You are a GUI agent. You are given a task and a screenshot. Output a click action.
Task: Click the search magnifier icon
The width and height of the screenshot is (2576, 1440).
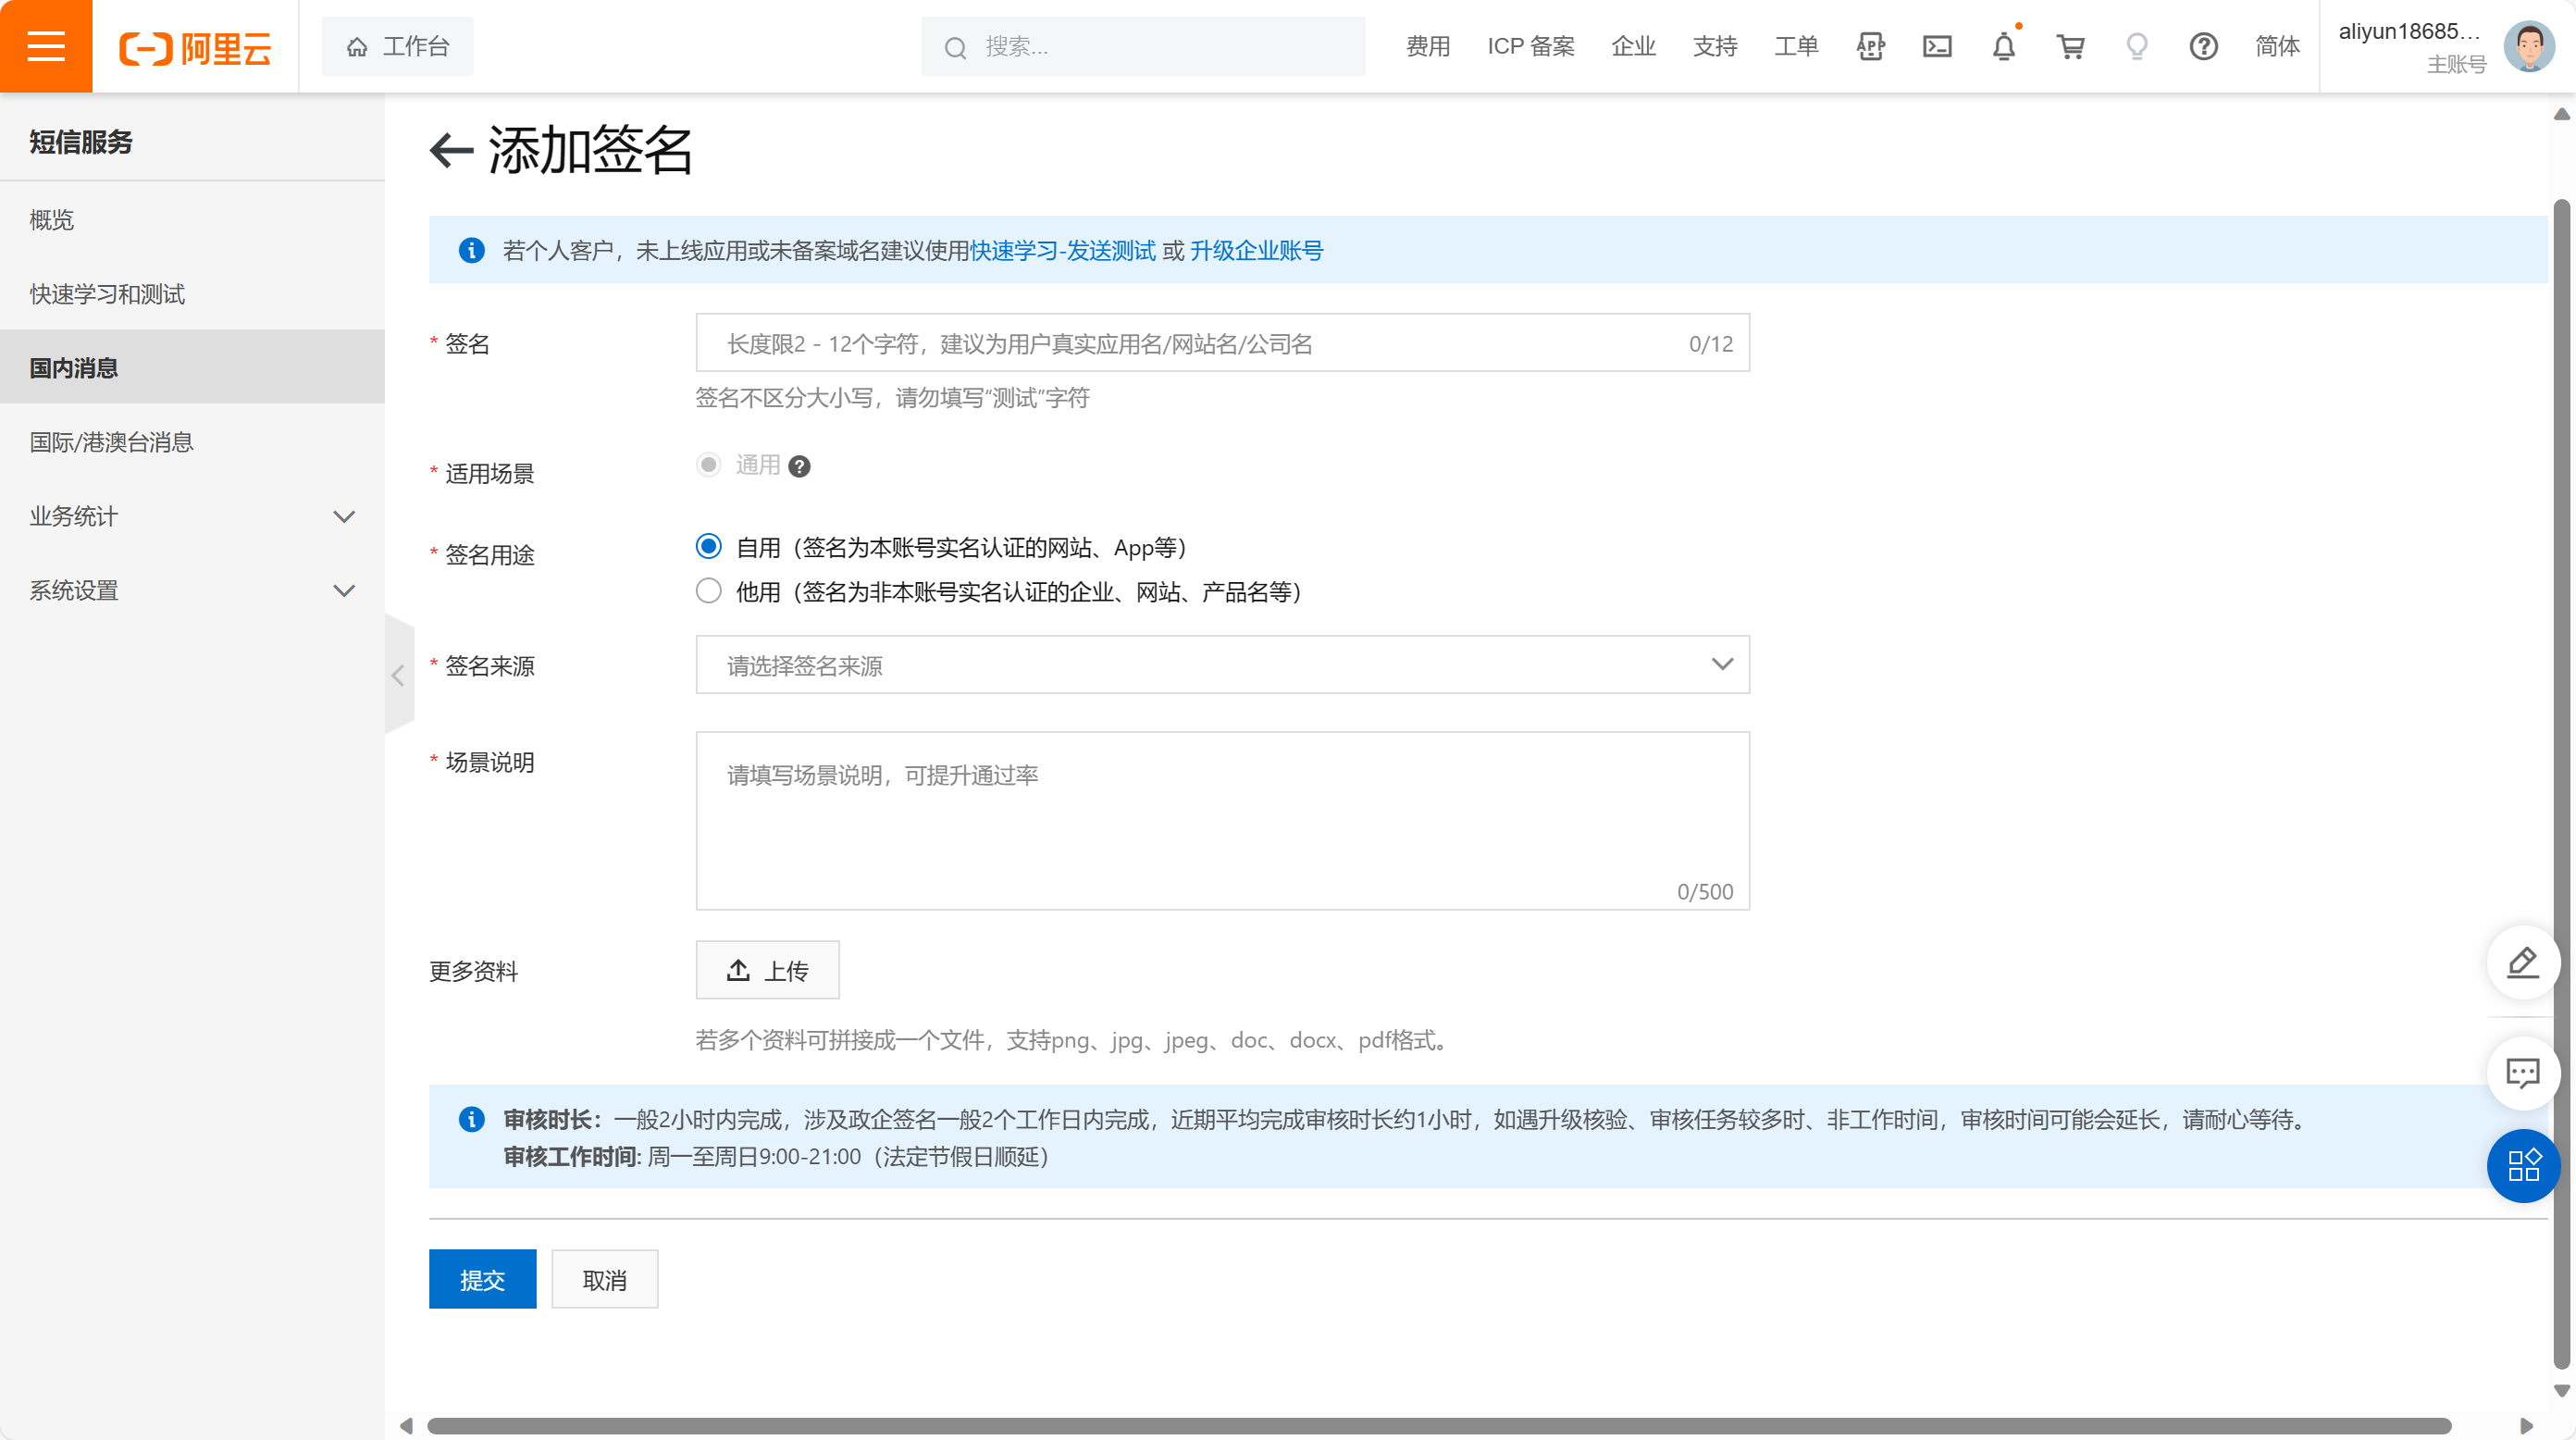tap(955, 47)
